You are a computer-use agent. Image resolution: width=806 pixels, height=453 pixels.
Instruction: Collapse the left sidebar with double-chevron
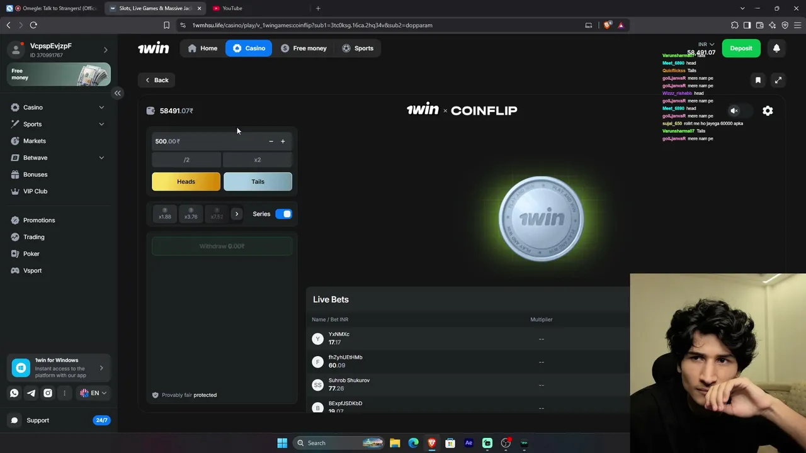[x=118, y=93]
